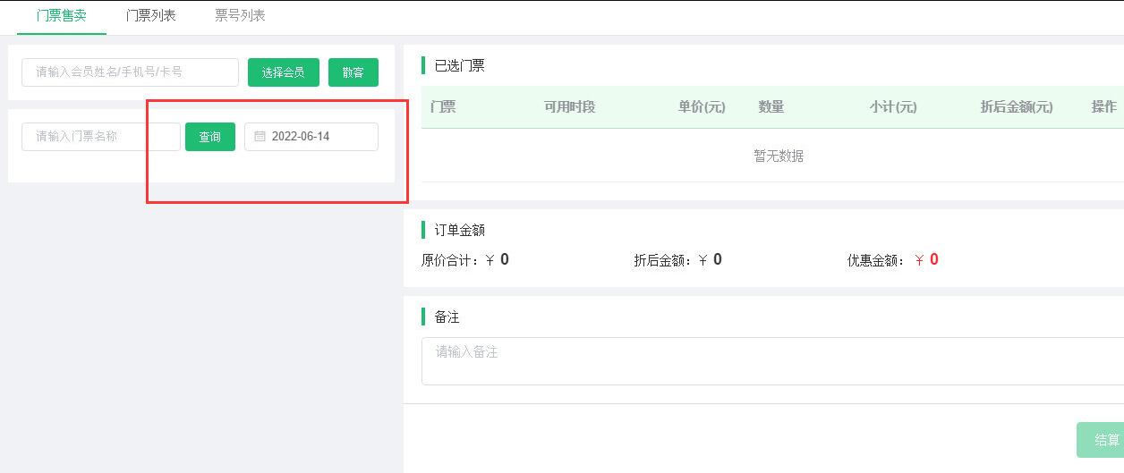The width and height of the screenshot is (1124, 473).
Task: Click the 暂无数据 empty table message
Action: pyautogui.click(x=778, y=156)
